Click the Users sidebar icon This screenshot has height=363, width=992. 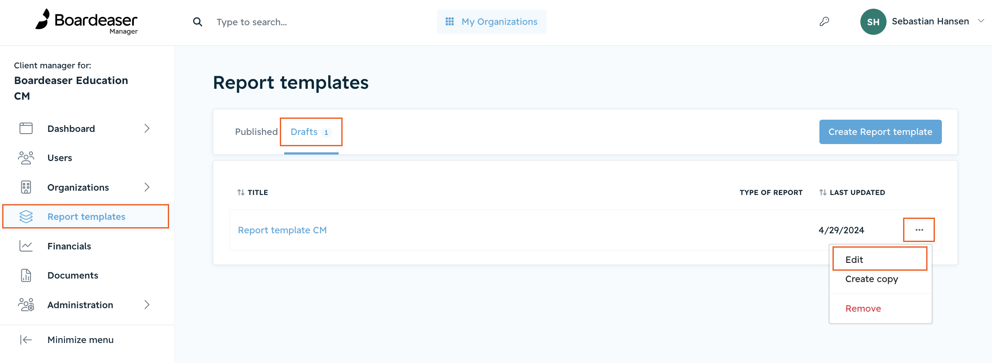[26, 158]
